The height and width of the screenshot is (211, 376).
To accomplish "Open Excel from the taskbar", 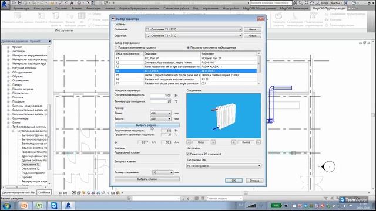I will 39,206.
